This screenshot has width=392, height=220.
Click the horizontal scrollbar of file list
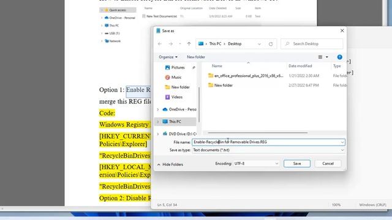[x=257, y=133]
